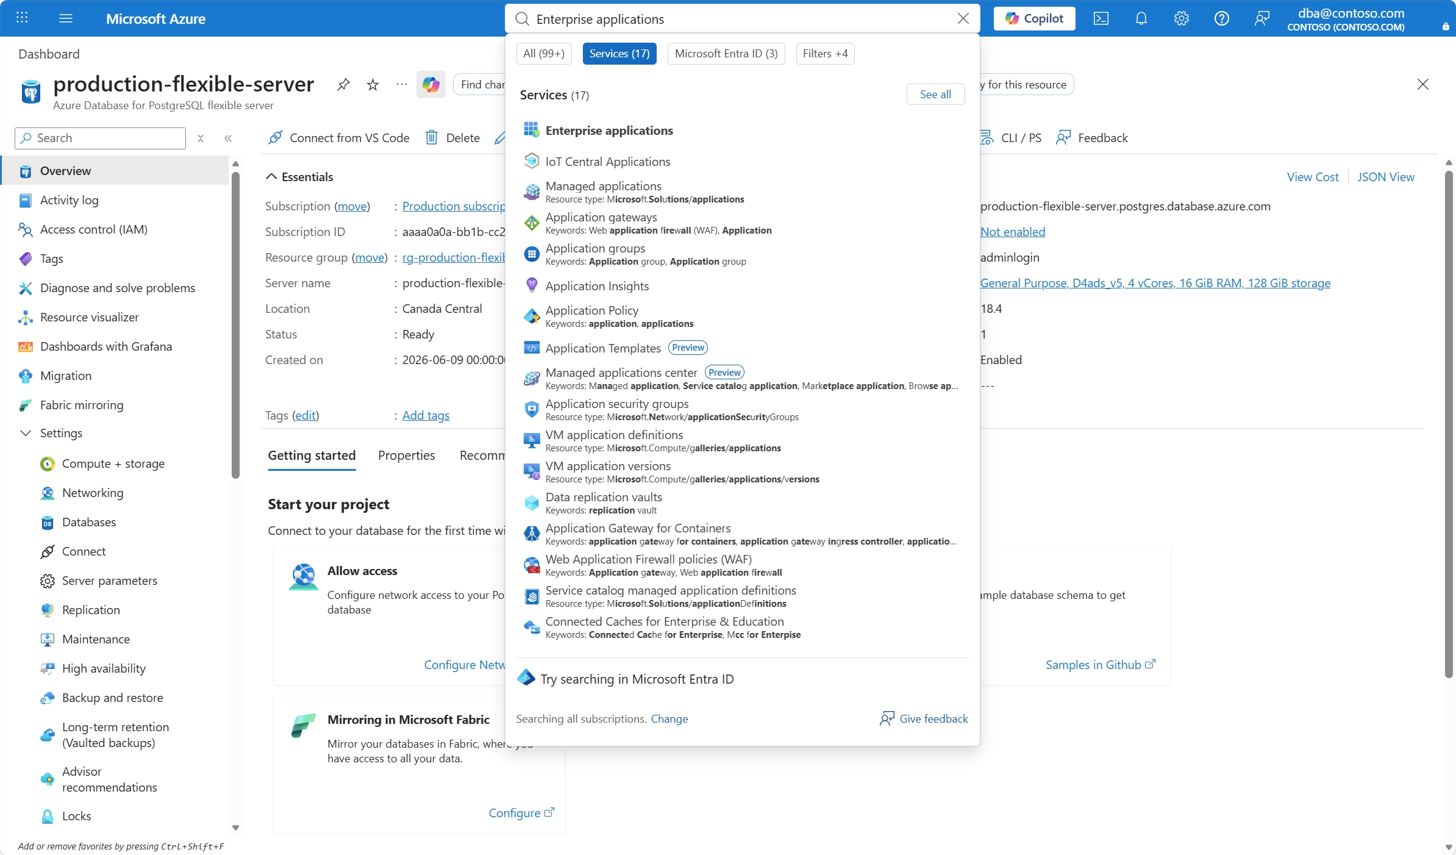
Task: Open the more options ellipsis beside the title
Action: click(401, 84)
